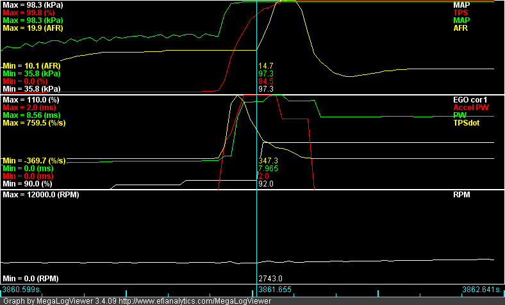Select the 3862.641s end time marker
This screenshot has height=305, width=505.
click(482, 290)
